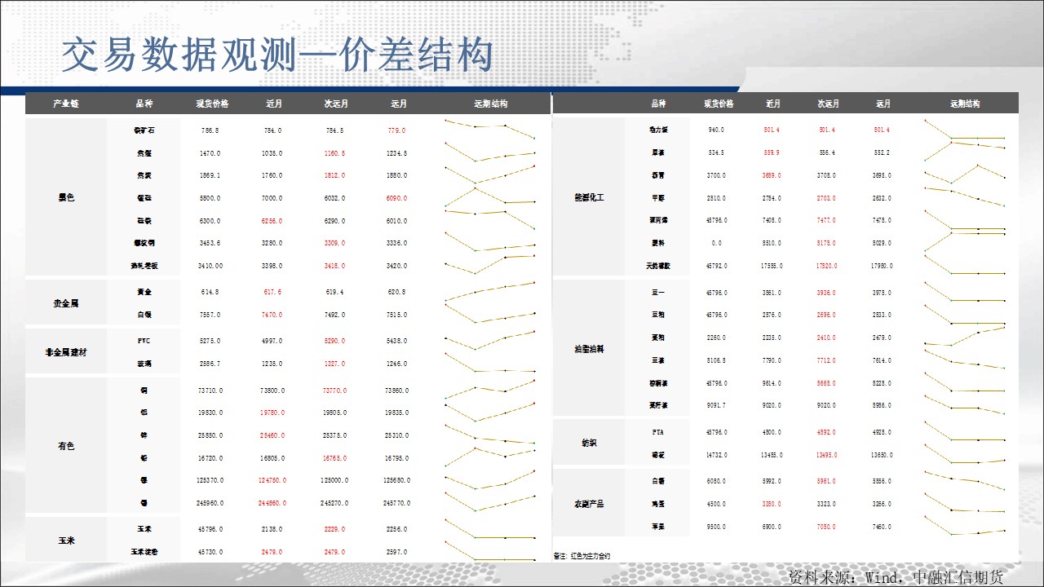The image size is (1044, 587).
Task: Click the 备注 red main-contract footnote
Action: pyautogui.click(x=582, y=555)
